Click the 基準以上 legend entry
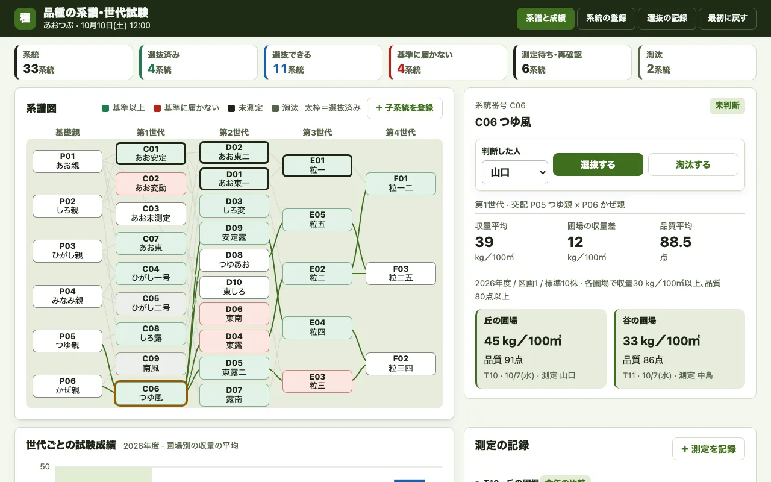Screen dimensions: 771x482 pyautogui.click(x=123, y=108)
